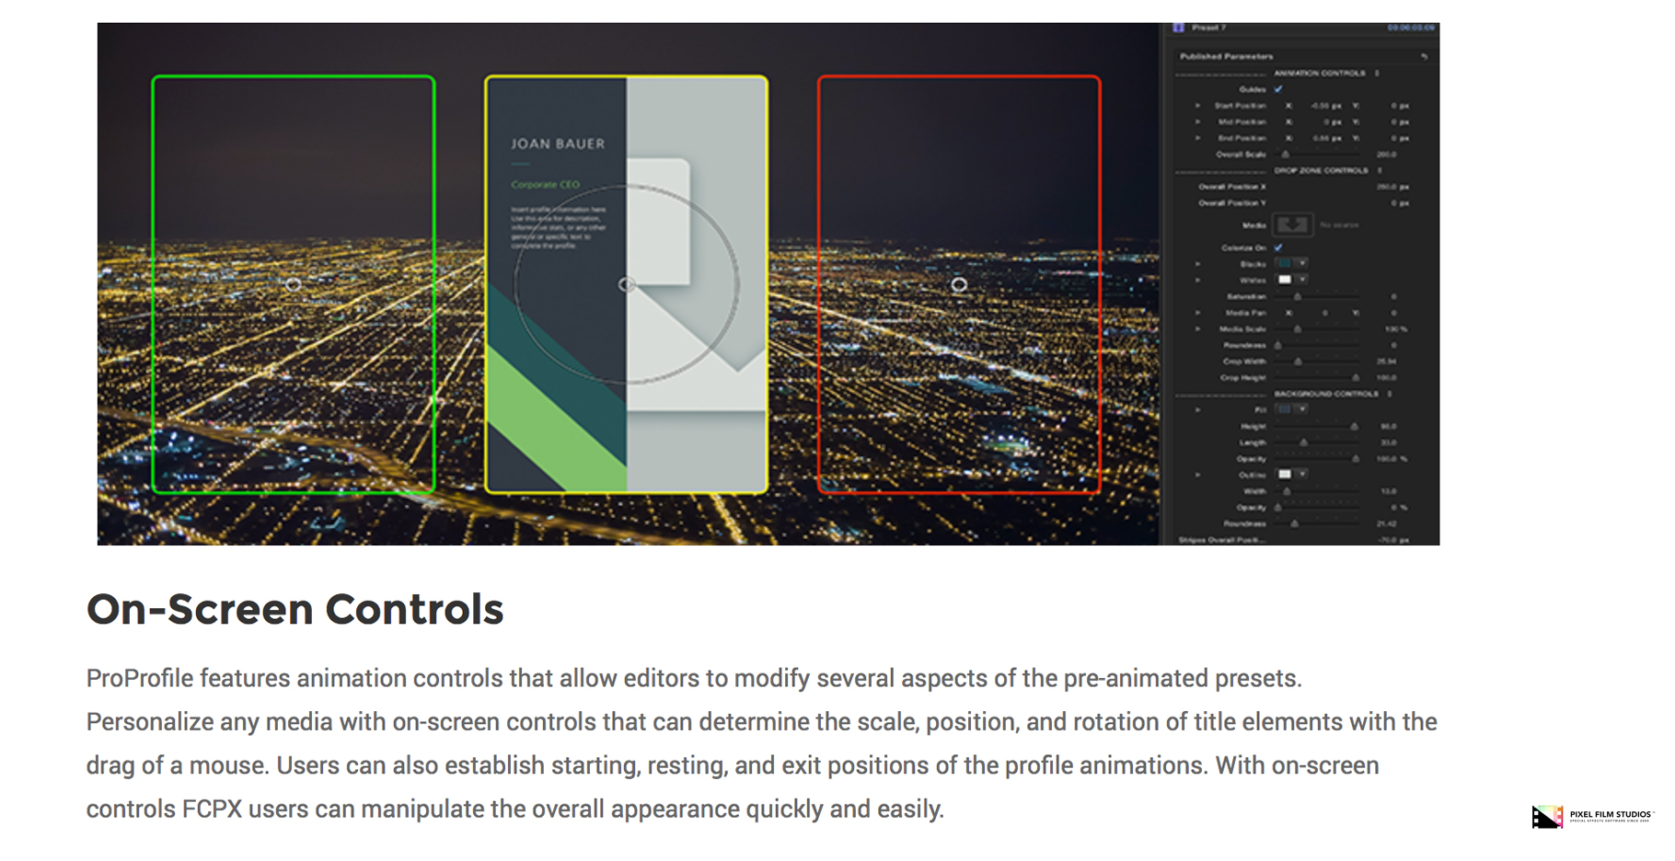This screenshot has width=1675, height=861.
Task: Click the JOAN BAUER title text
Action: [558, 143]
